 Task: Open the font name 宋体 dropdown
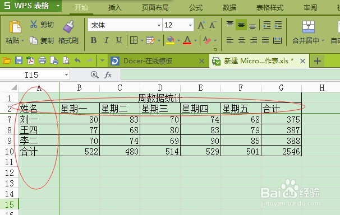coord(159,25)
